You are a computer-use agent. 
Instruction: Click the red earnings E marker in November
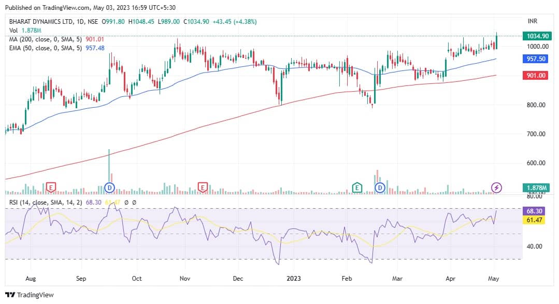click(203, 187)
